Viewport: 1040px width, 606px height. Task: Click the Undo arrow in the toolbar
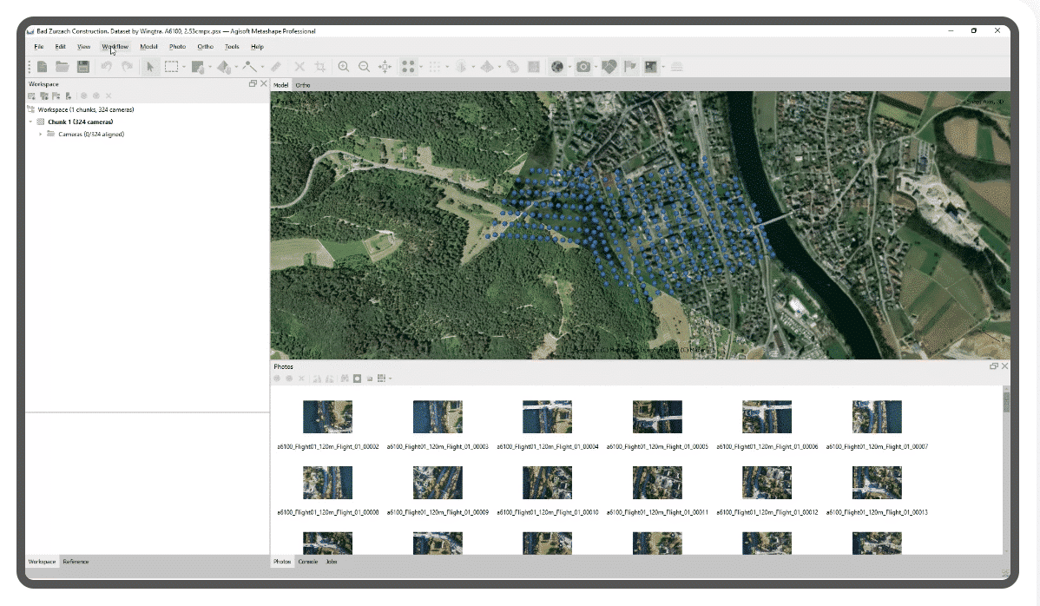[x=106, y=66]
